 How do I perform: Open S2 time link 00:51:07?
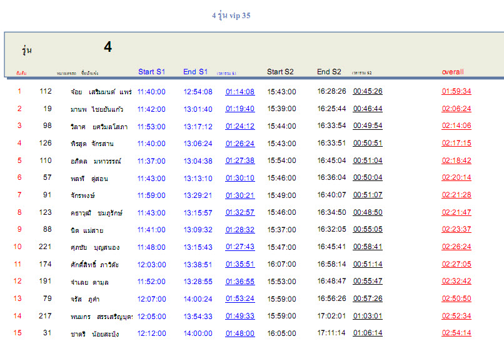[x=368, y=195]
